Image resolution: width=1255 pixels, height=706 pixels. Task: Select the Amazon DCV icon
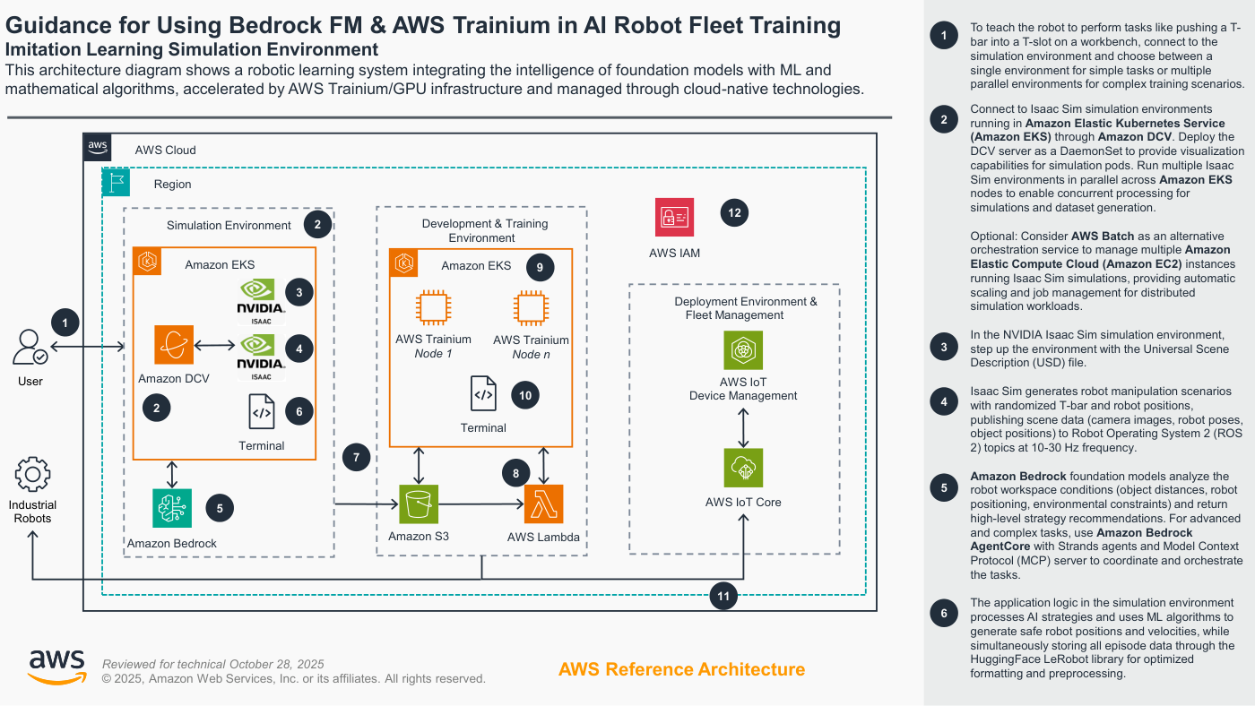pos(174,345)
